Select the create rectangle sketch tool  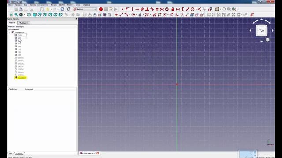coord(160,14)
